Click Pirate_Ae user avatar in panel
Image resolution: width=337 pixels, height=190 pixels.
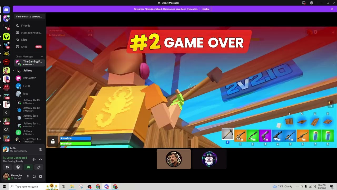(6, 176)
